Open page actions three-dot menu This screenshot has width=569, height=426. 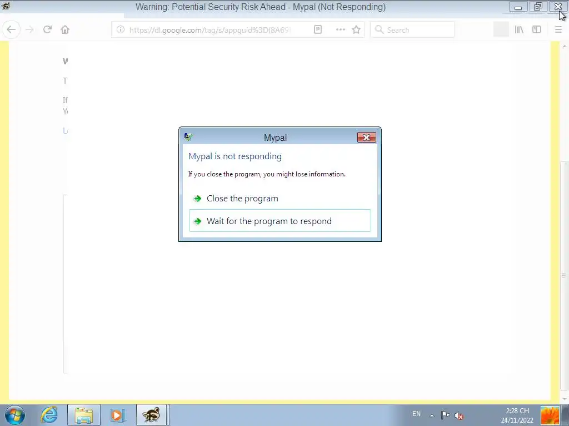point(341,30)
